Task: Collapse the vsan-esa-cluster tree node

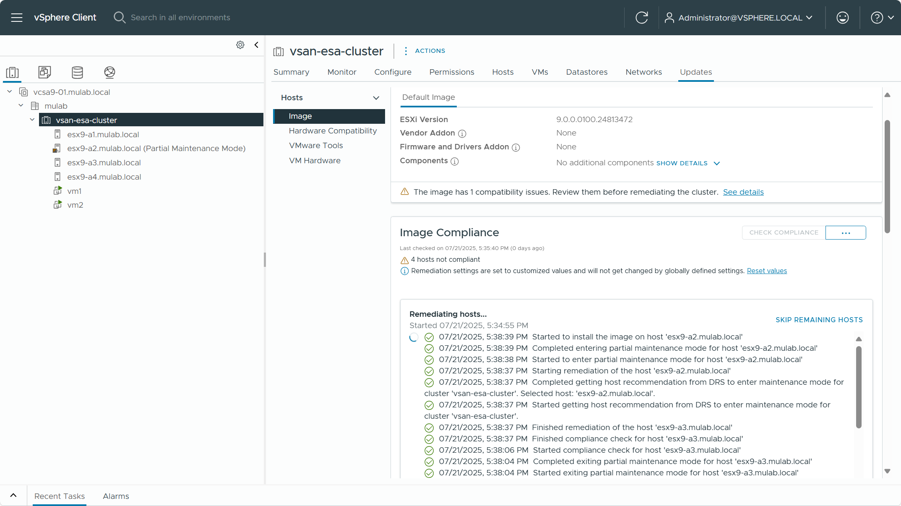Action: tap(32, 120)
